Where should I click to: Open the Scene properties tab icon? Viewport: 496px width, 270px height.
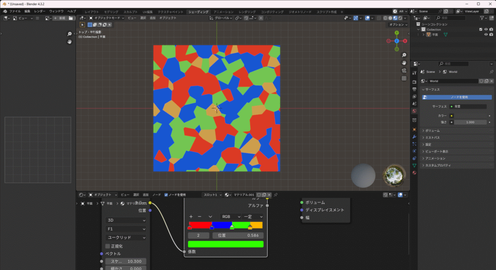[x=415, y=103]
